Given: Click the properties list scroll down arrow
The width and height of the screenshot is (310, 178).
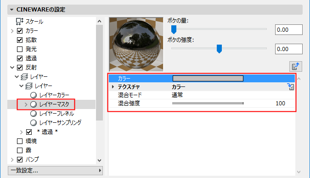Looking at the screenshot, I should (x=299, y=172).
